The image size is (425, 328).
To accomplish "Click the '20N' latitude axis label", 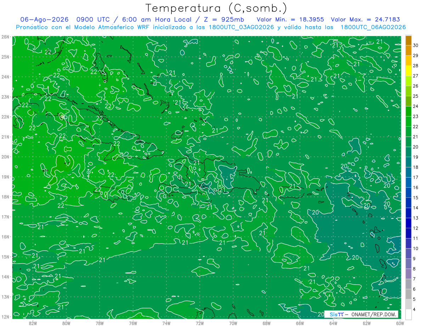I will coord(5,157).
